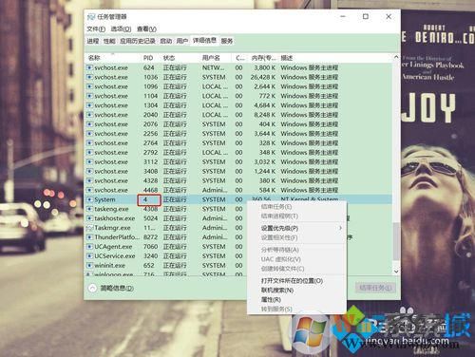Click the Taskmgr.exe process icon
This screenshot has width=475, height=357.
(90, 228)
